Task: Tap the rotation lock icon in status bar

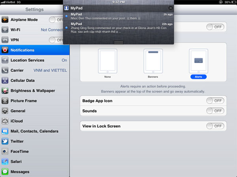Action: tap(221, 2)
